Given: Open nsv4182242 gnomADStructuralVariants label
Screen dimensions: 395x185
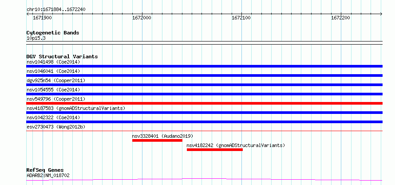Looking at the screenshot, I should pyautogui.click(x=236, y=145).
